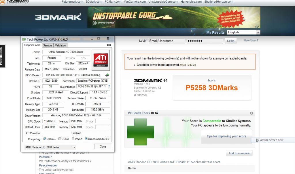Click the P5258 3DMarks score
295x174 pixels.
212,88
